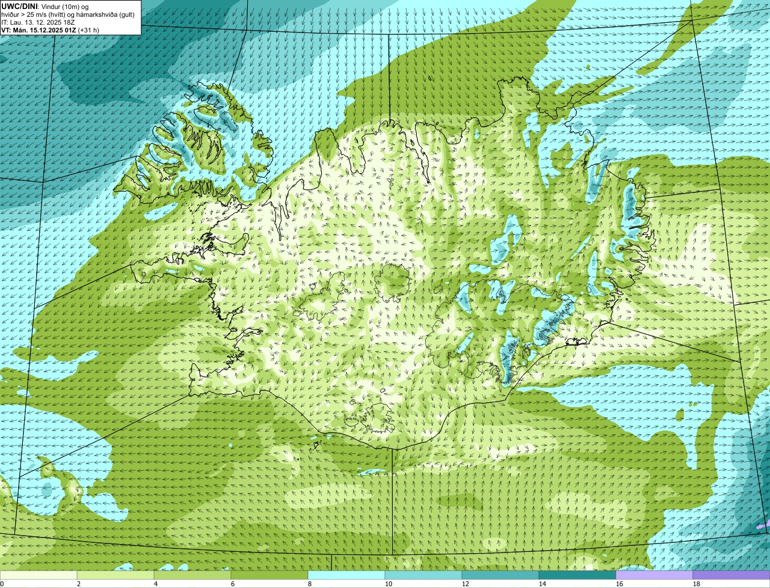770x588 pixels.
Task: Click the '4' tick label on the color scale
Action: [156, 584]
